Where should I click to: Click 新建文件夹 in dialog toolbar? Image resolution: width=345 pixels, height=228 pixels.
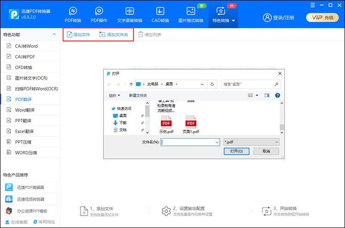(138, 95)
